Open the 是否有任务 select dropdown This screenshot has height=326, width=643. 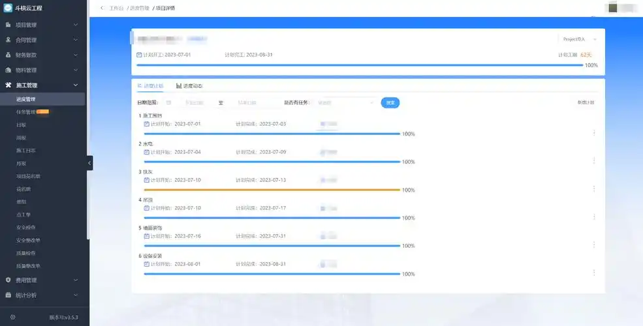(345, 103)
